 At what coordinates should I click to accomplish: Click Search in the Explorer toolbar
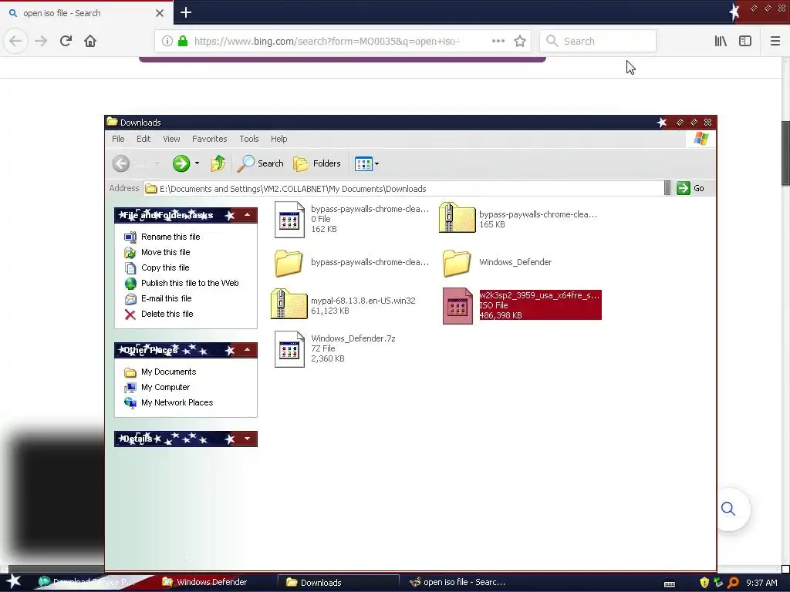pos(261,163)
